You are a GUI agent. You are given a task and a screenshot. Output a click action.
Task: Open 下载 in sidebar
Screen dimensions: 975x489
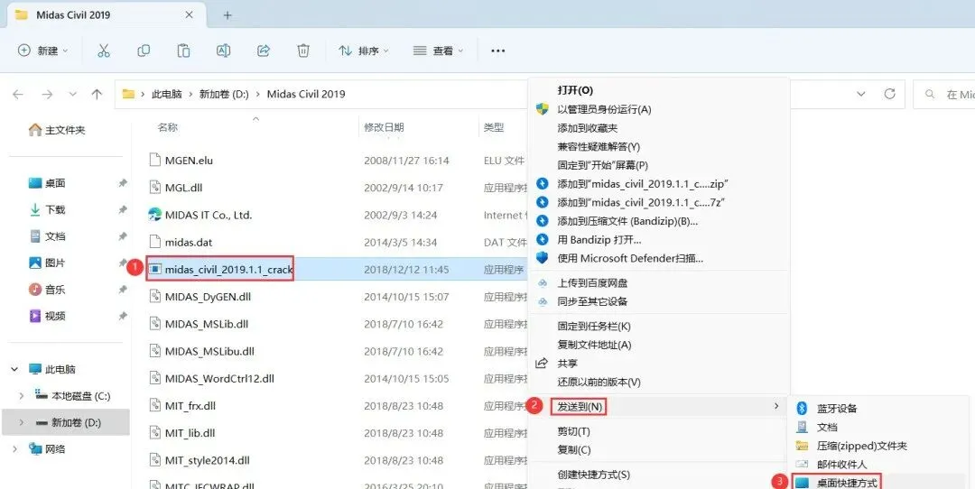47,210
